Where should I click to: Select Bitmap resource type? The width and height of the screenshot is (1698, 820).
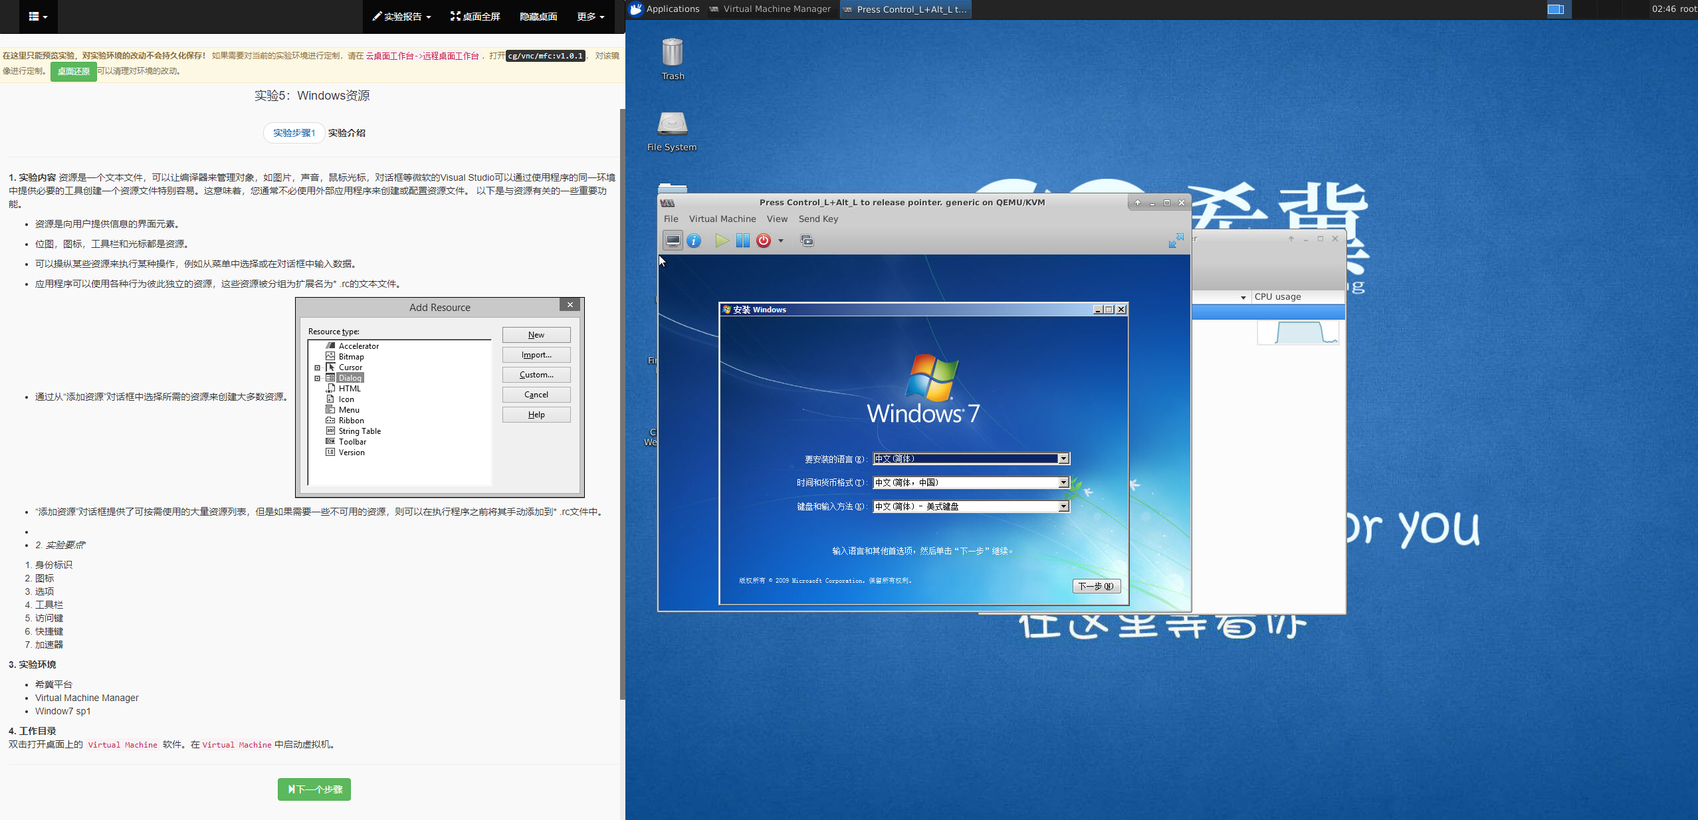coord(351,357)
